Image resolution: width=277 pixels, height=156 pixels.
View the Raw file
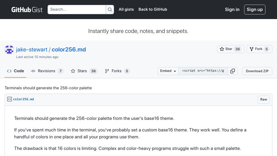pyautogui.click(x=263, y=99)
